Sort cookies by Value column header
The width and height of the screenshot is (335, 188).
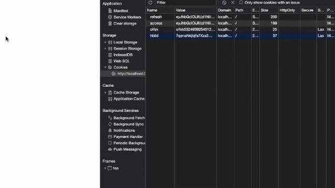[x=195, y=10]
